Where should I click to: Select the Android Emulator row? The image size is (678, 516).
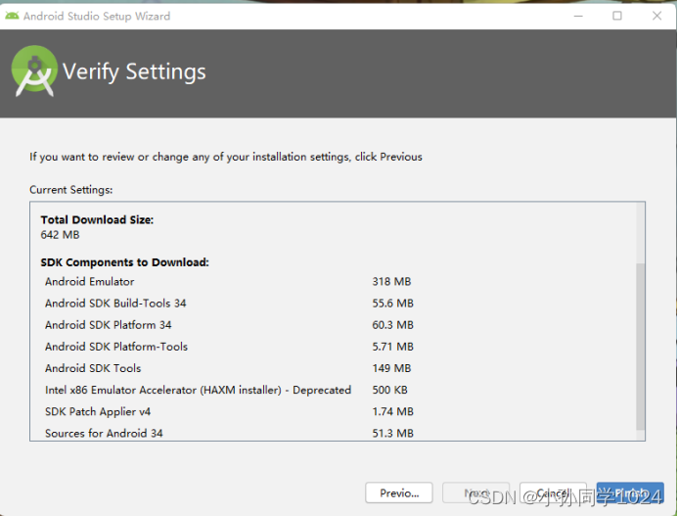pos(229,281)
